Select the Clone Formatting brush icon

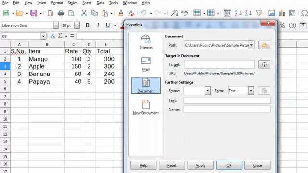[121, 13]
